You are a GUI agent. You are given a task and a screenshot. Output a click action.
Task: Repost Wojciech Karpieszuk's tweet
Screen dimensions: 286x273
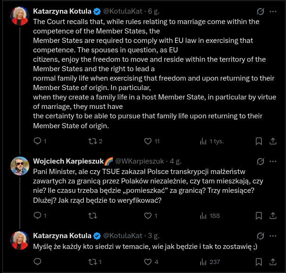(x=93, y=215)
